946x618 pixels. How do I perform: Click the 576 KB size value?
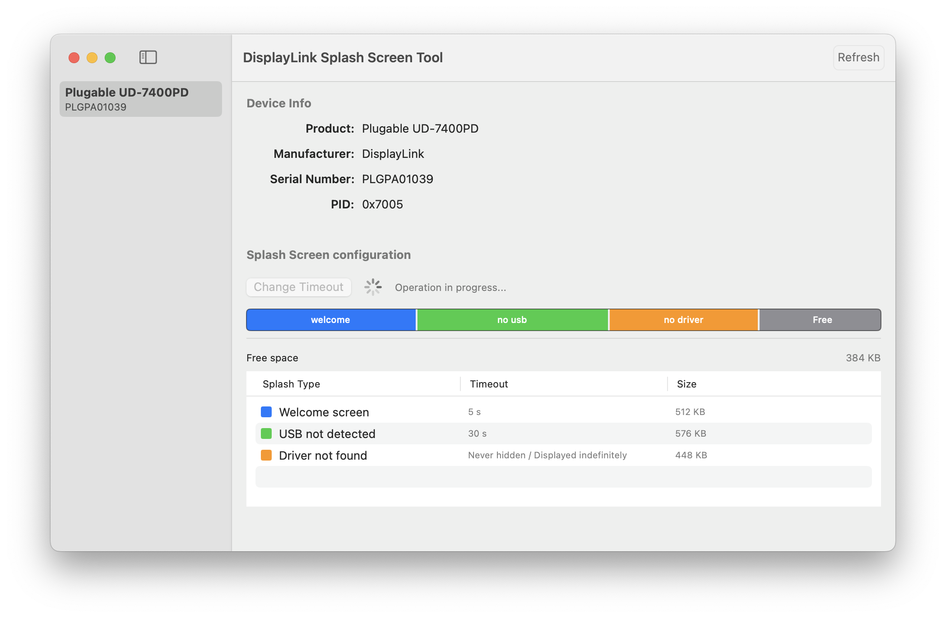tap(691, 434)
